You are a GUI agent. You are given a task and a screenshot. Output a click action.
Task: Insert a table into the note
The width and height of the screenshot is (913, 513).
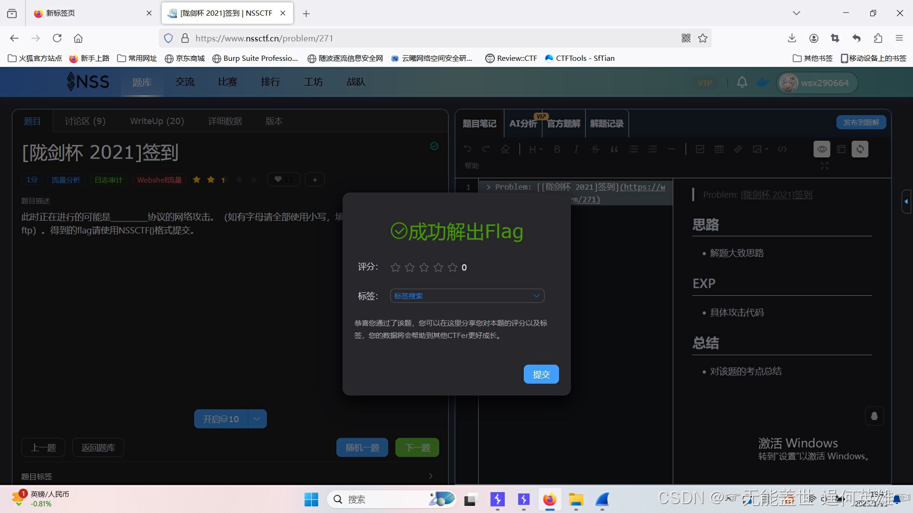[719, 149]
